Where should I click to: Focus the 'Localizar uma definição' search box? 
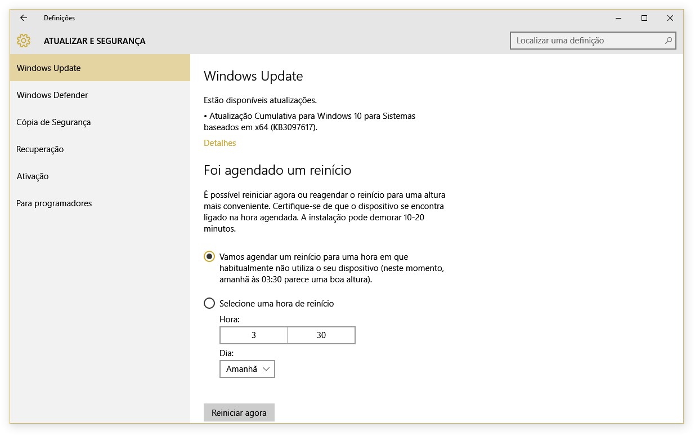click(x=585, y=41)
